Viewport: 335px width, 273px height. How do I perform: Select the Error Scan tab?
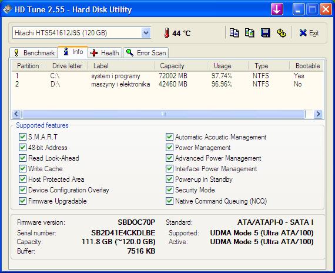(146, 52)
